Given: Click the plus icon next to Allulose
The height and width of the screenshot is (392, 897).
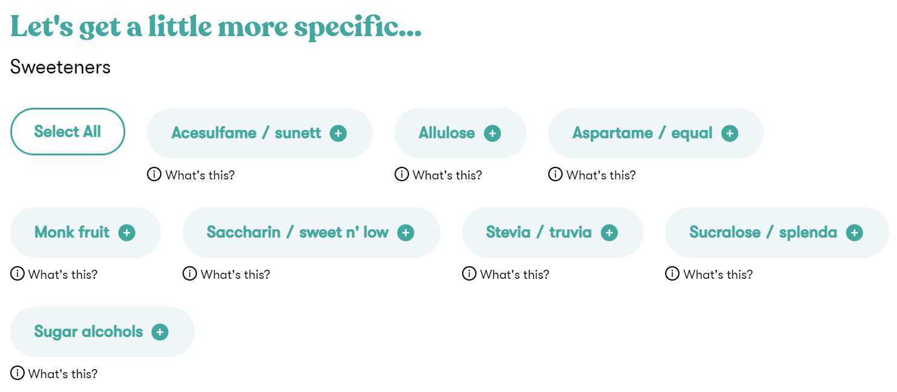Looking at the screenshot, I should click(x=493, y=133).
